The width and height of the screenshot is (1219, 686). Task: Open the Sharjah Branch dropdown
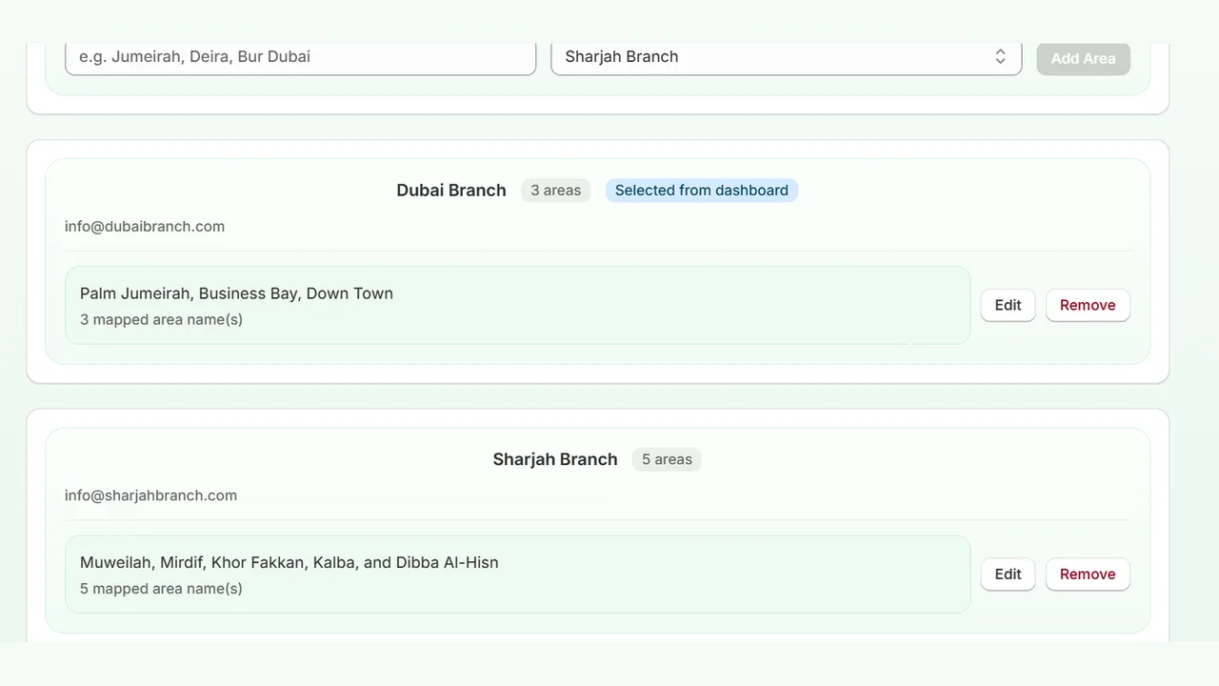pyautogui.click(x=786, y=57)
